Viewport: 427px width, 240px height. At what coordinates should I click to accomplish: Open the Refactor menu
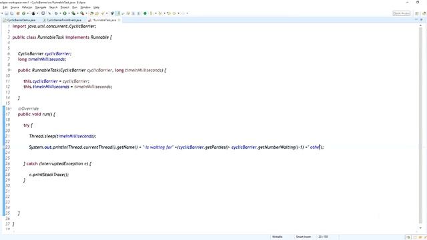pyautogui.click(x=27, y=7)
